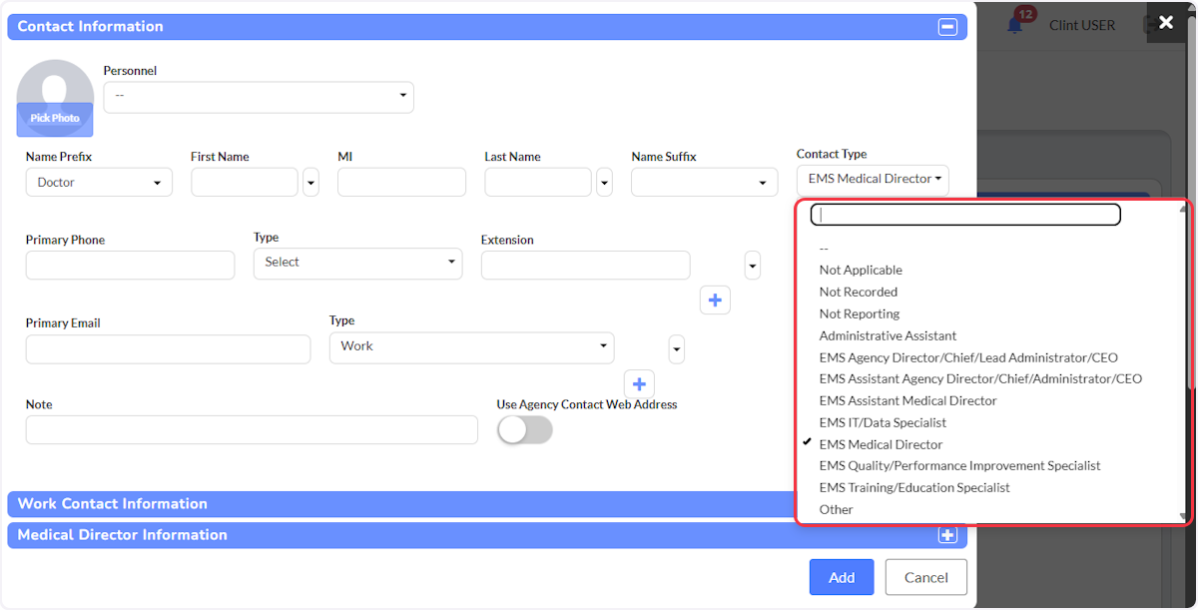
Task: Open the Name Prefix dropdown showing Doctor
Action: click(x=99, y=182)
